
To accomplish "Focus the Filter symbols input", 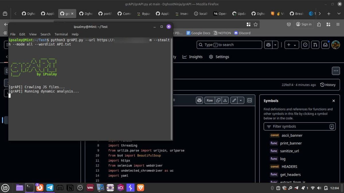I will click(x=300, y=126).
